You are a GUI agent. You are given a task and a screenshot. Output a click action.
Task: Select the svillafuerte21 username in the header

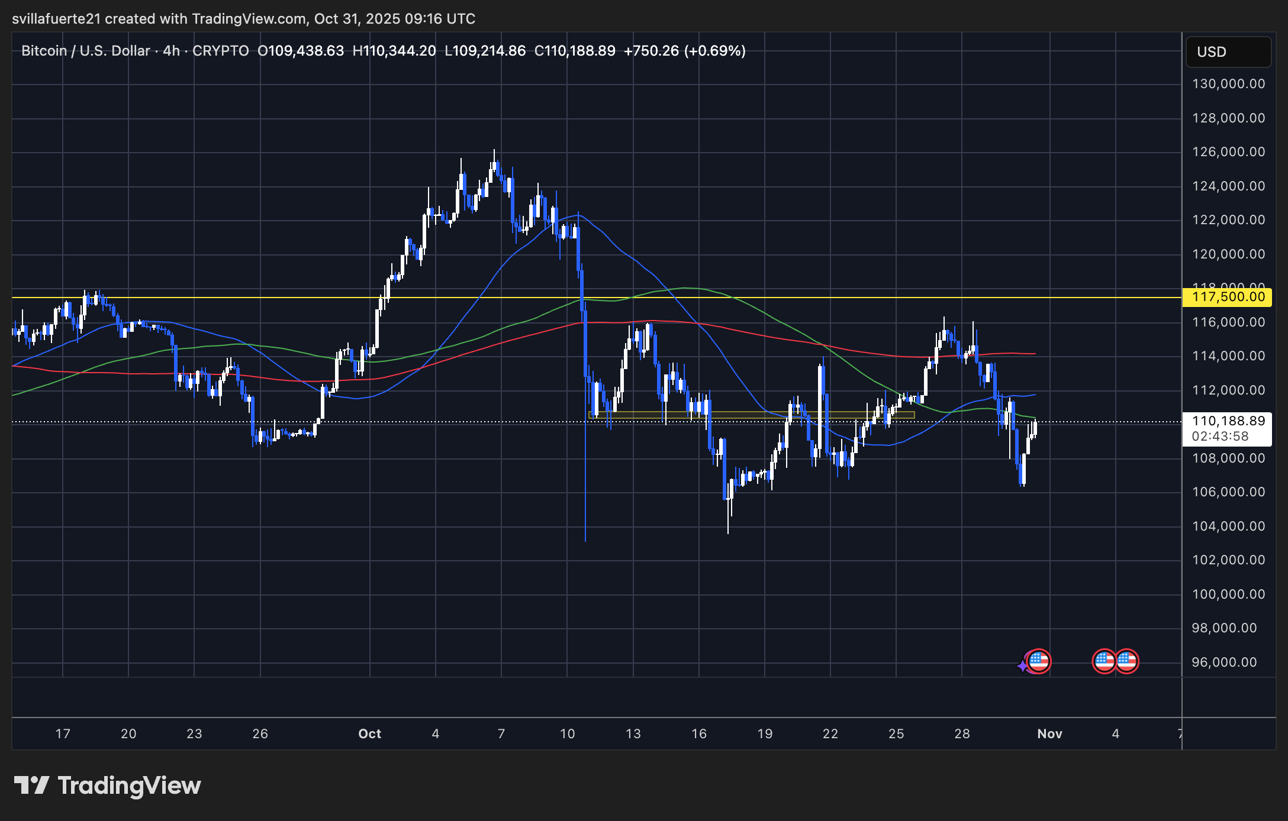click(x=57, y=18)
